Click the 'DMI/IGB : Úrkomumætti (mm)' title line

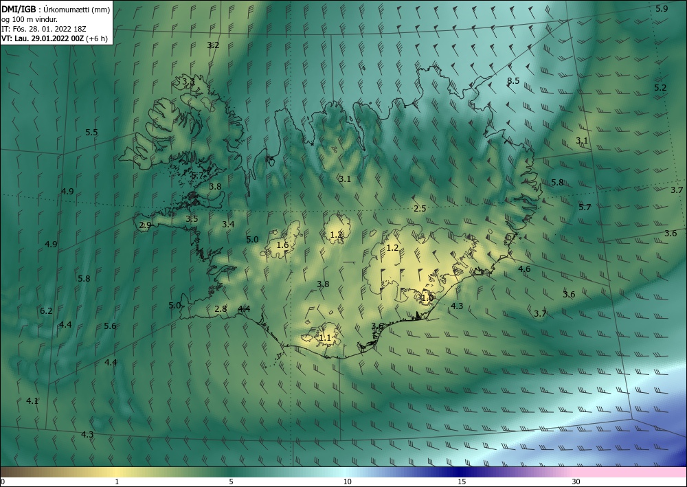point(56,10)
